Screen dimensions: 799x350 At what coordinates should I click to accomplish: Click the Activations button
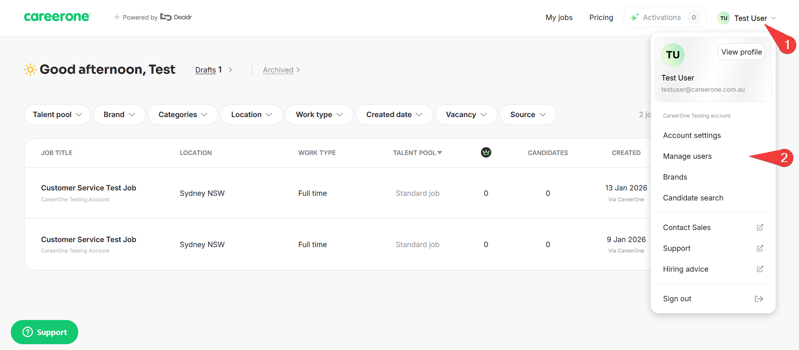665,17
